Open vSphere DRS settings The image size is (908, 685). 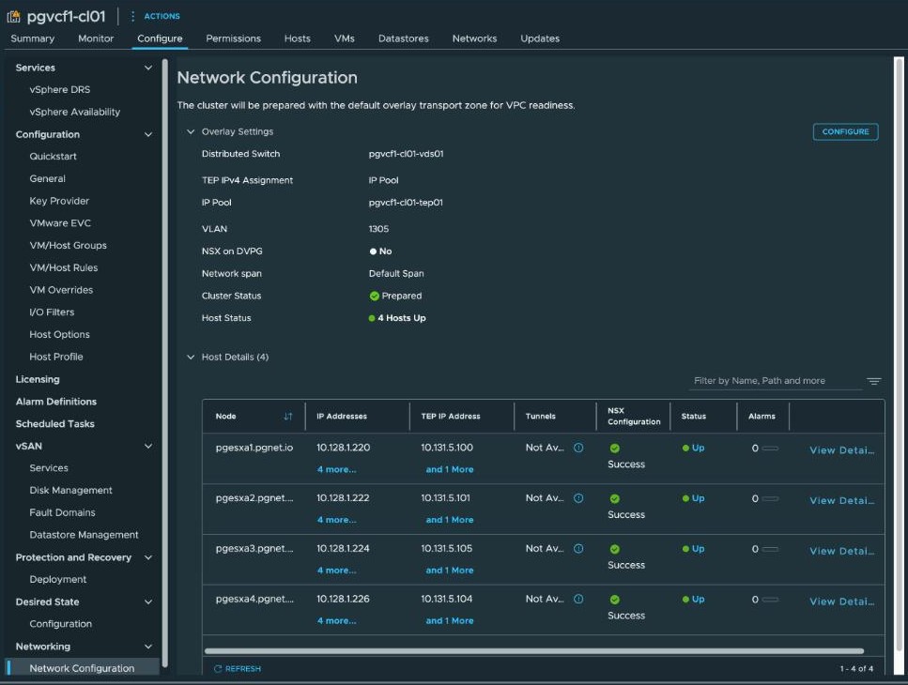(x=60, y=90)
